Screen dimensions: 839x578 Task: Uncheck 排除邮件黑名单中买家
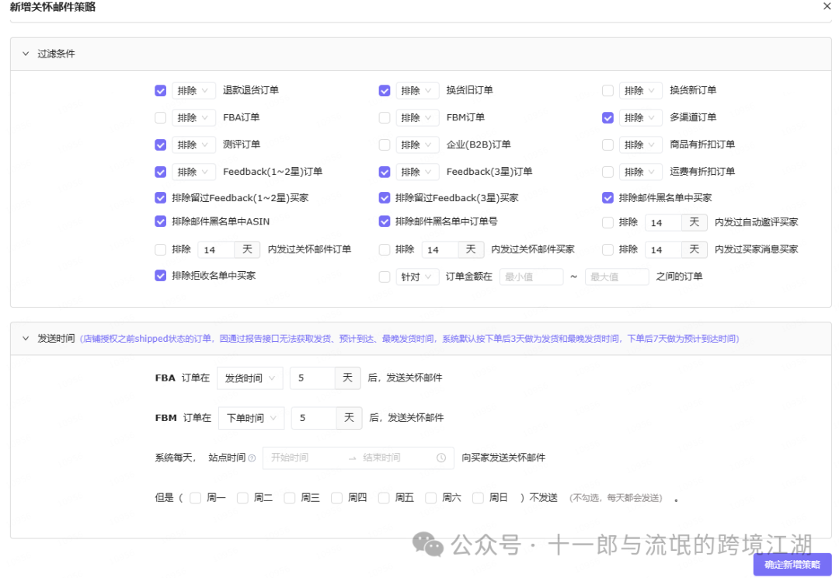(607, 198)
